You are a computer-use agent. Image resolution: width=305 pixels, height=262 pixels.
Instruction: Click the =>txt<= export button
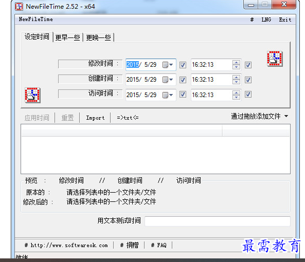pyautogui.click(x=128, y=118)
